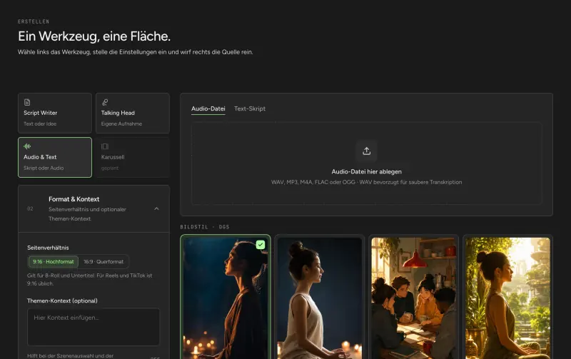Select the Karussell tool card

[x=133, y=157]
